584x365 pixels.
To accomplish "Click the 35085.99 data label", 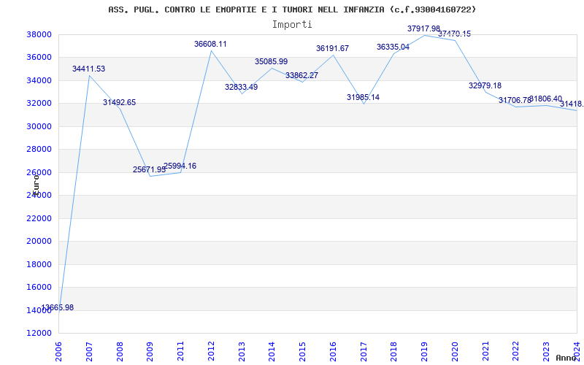I will tap(271, 61).
